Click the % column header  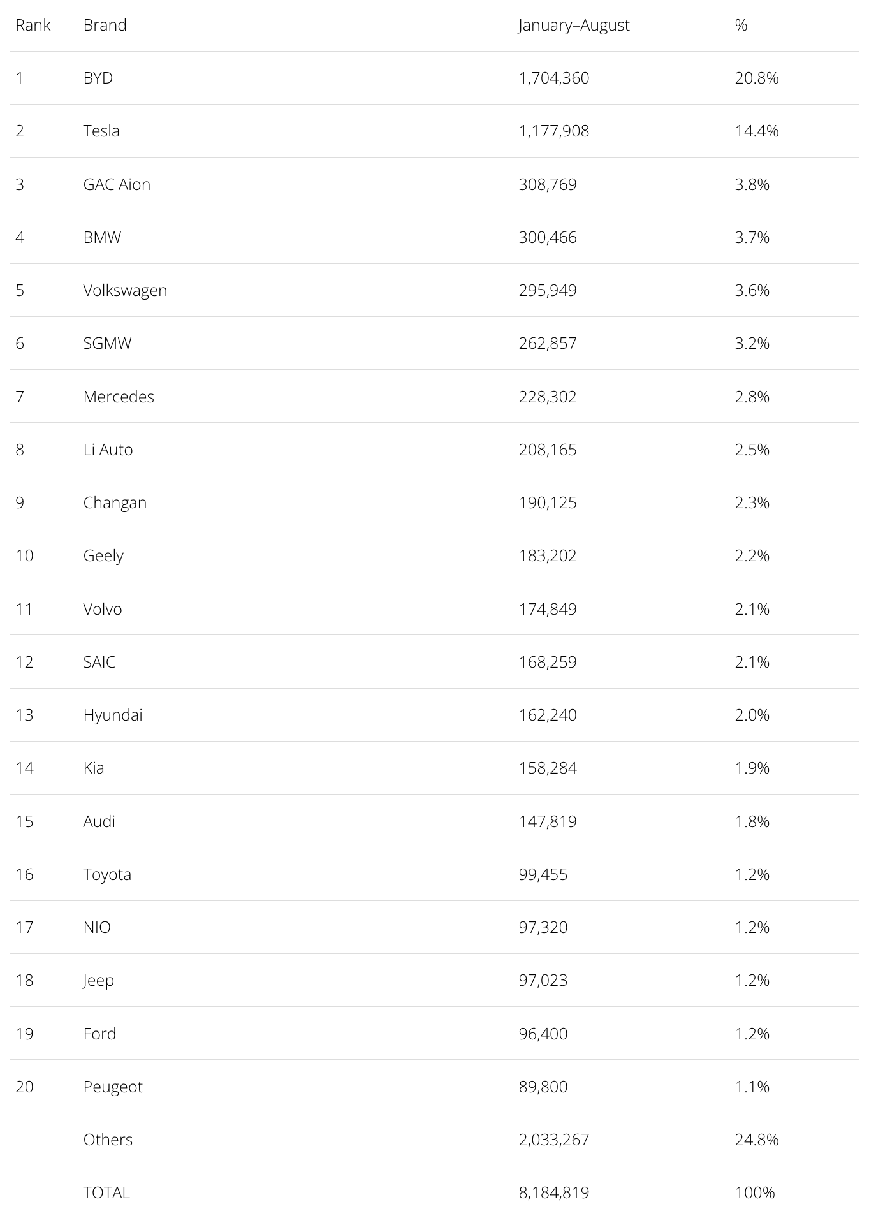(x=741, y=25)
